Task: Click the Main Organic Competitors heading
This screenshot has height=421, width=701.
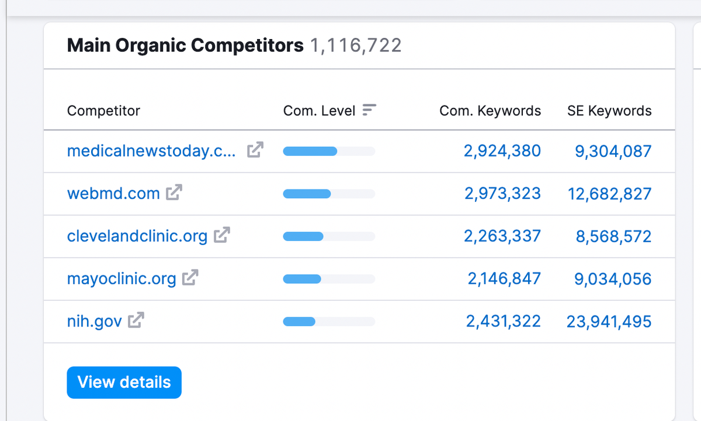Action: tap(185, 45)
